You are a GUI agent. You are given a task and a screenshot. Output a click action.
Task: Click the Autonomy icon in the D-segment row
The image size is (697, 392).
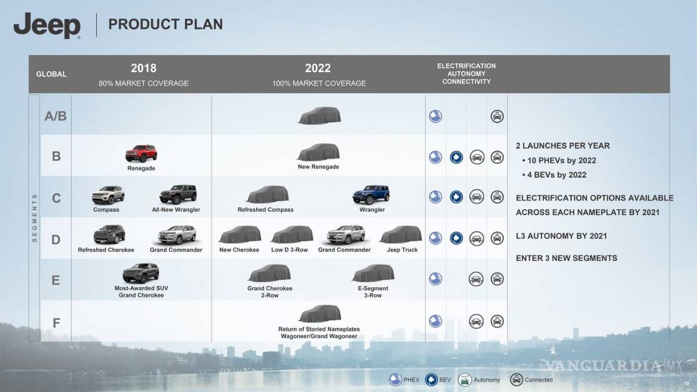pyautogui.click(x=477, y=238)
